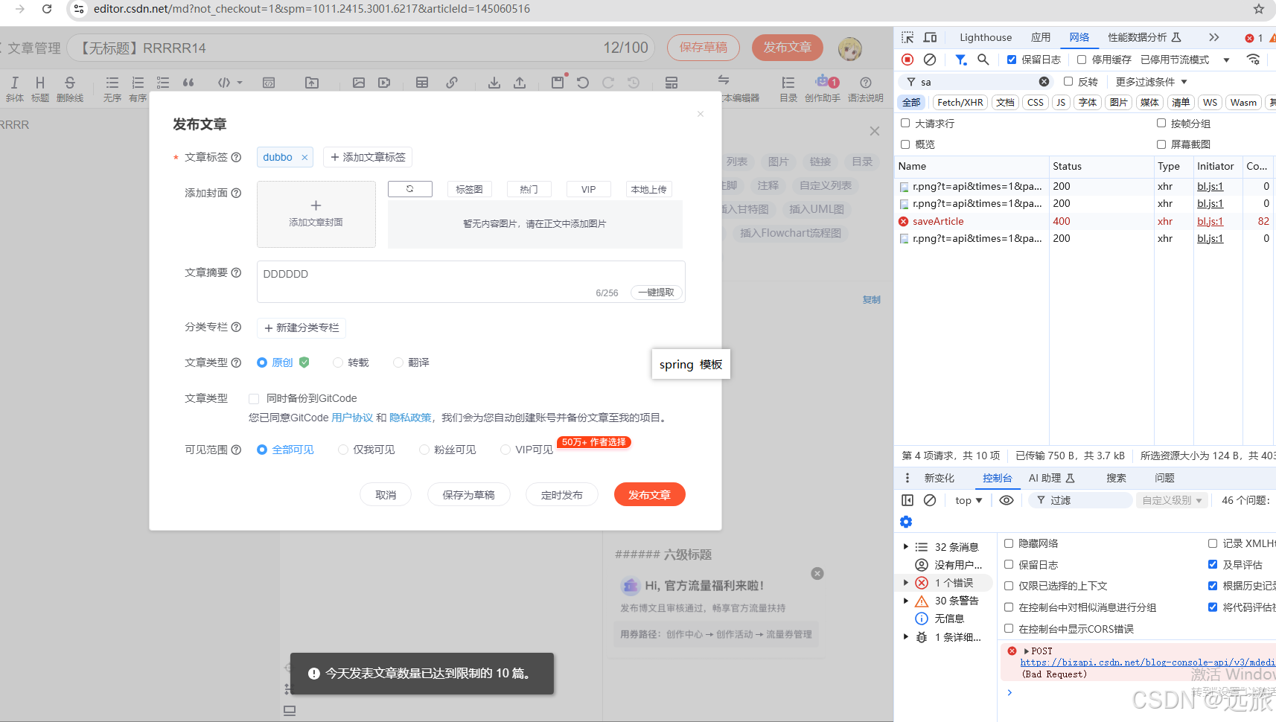1276x722 pixels.
Task: Bookmark this page with the star icon
Action: [1259, 9]
